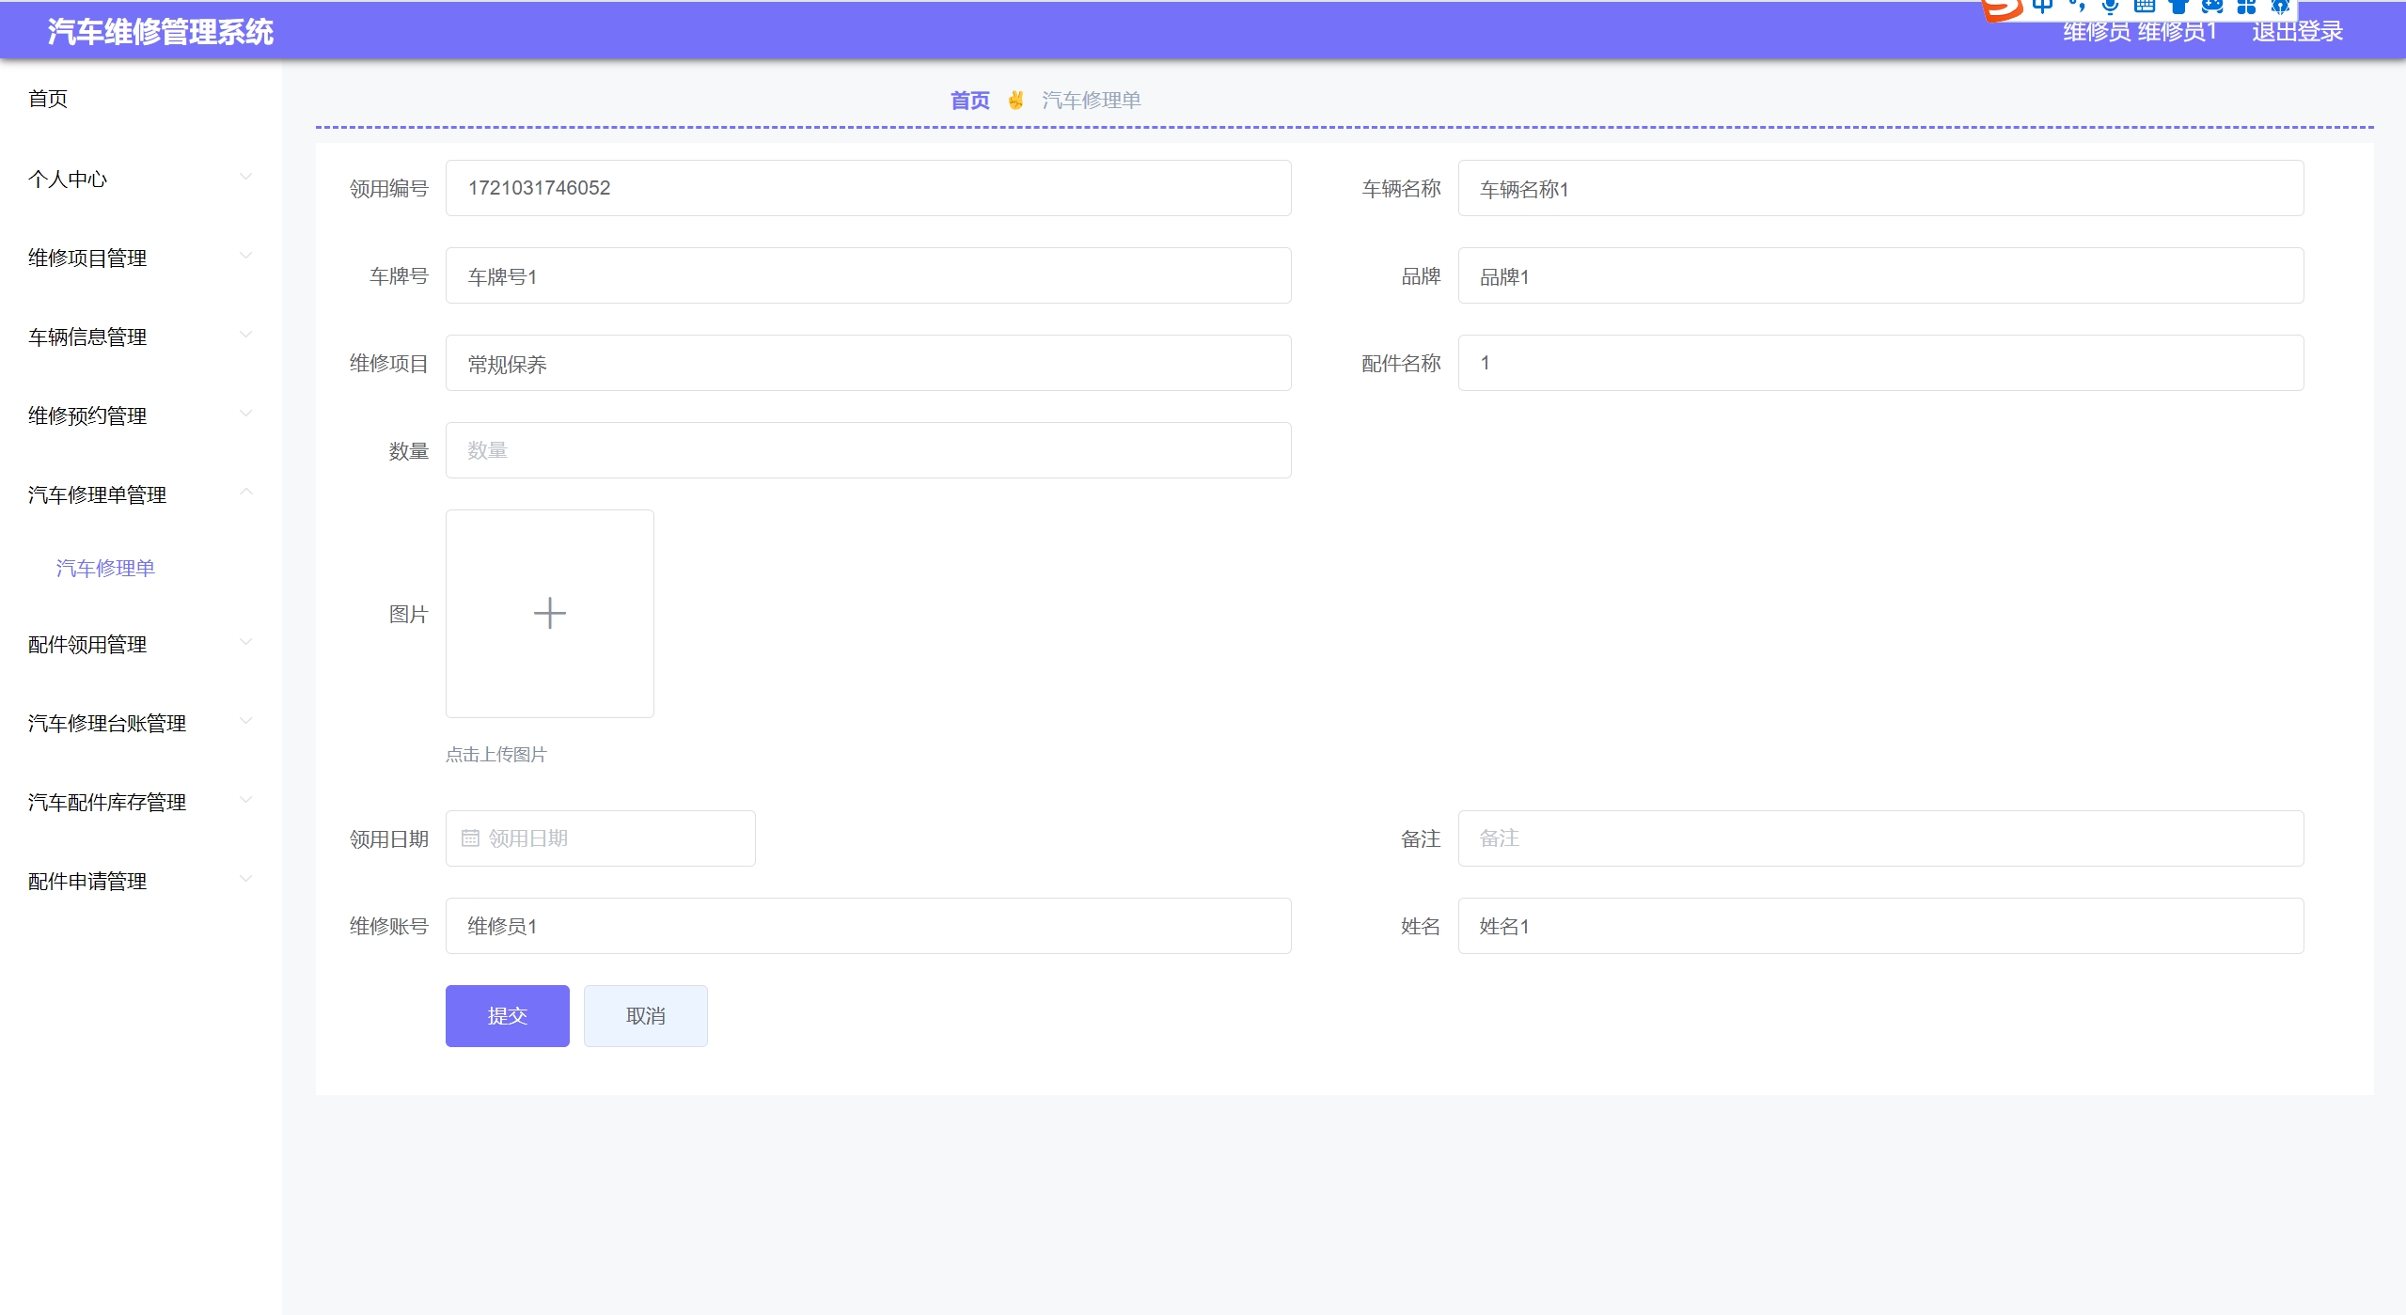The image size is (2406, 1315).
Task: Click the Sogou input method logo
Action: [x=2001, y=8]
